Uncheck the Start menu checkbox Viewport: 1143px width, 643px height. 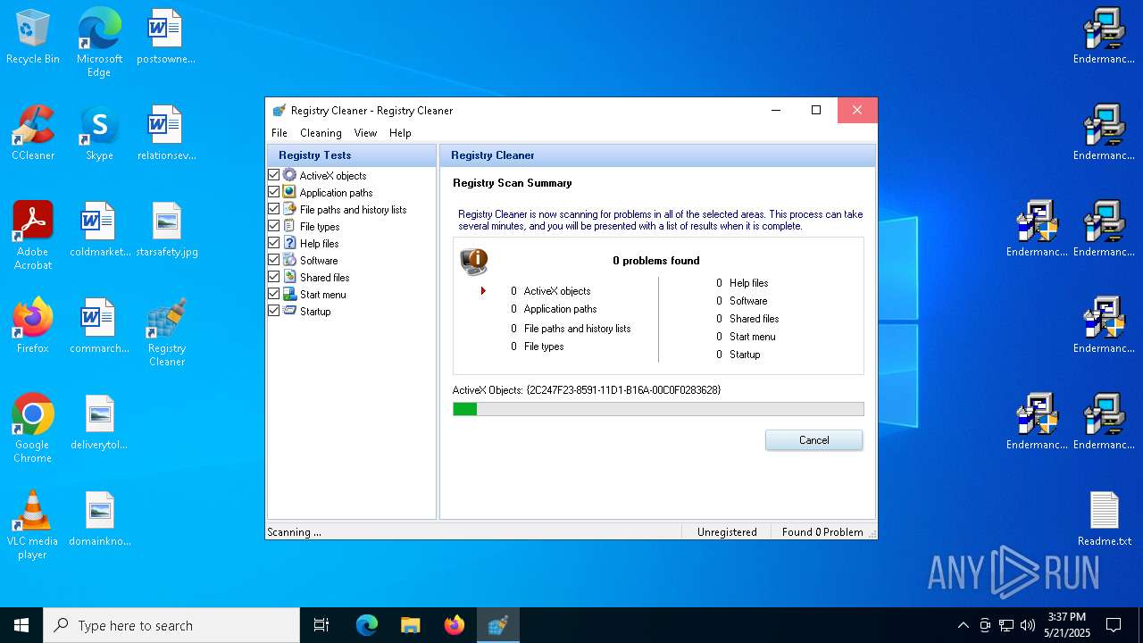coord(274,294)
